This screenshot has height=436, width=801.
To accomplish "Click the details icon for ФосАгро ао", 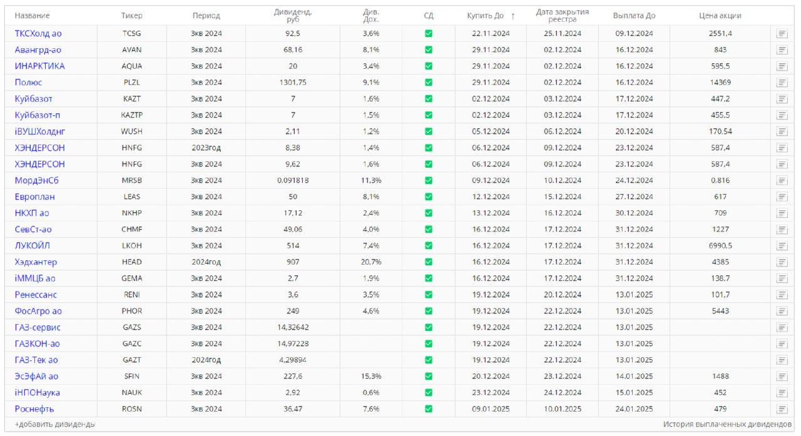I will pyautogui.click(x=782, y=311).
